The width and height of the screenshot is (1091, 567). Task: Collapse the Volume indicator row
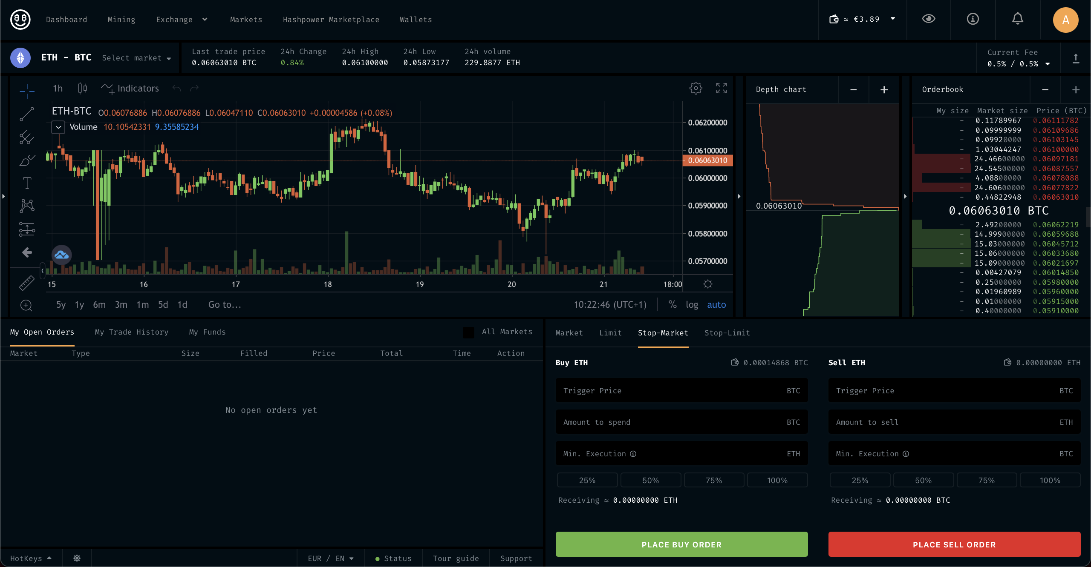[58, 127]
